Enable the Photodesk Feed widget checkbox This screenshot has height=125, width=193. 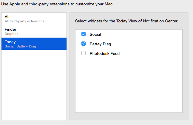(84, 53)
